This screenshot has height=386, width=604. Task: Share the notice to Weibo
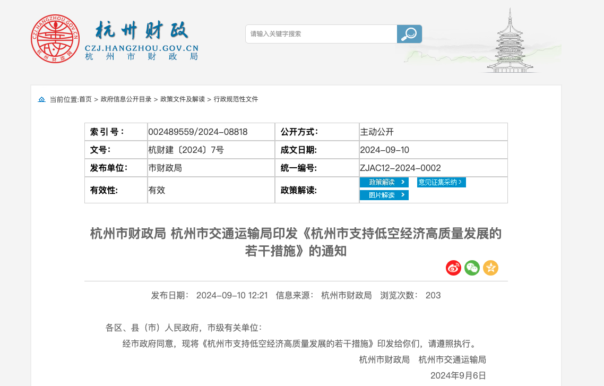(x=453, y=268)
